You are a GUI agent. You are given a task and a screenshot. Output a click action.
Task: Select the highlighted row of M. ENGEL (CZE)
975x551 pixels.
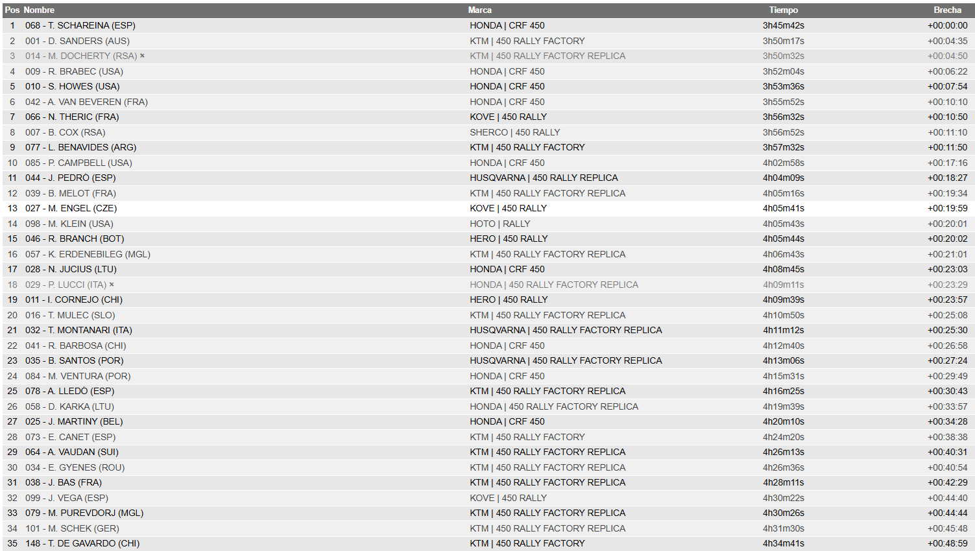[488, 208]
